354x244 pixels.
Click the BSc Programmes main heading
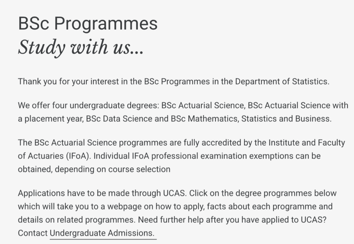coord(88,24)
